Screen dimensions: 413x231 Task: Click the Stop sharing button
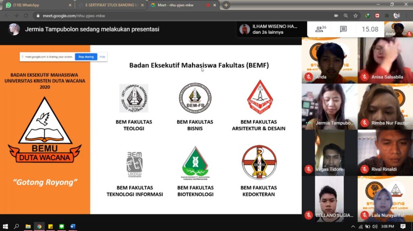[86, 57]
